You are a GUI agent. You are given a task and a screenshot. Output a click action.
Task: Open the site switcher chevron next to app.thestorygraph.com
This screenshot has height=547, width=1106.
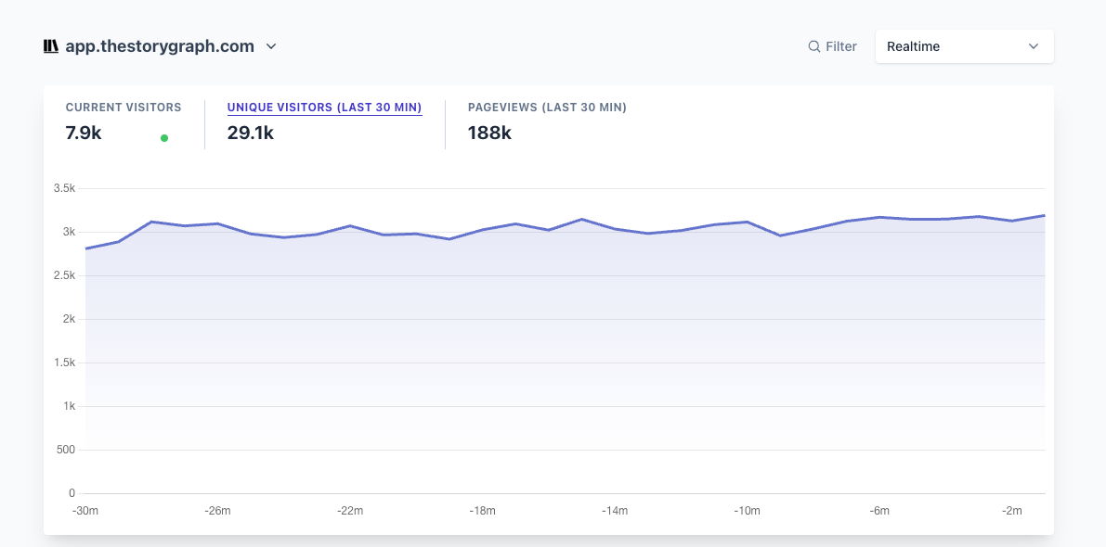(271, 46)
